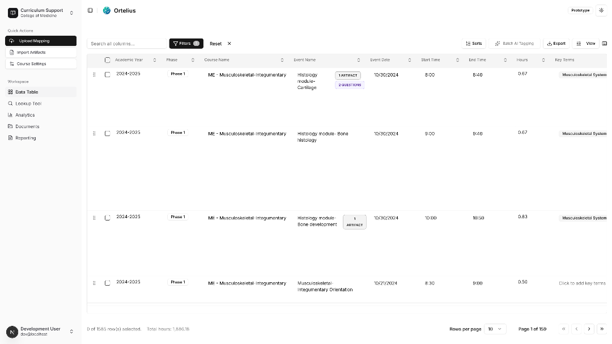
Task: Click the Search all columns field
Action: click(x=127, y=44)
